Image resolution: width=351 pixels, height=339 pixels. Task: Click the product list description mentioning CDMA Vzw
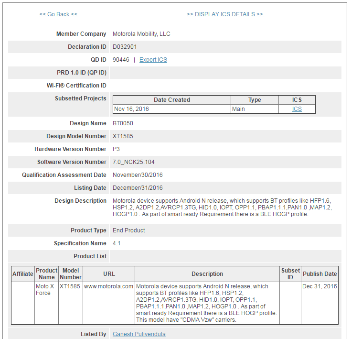(x=206, y=303)
